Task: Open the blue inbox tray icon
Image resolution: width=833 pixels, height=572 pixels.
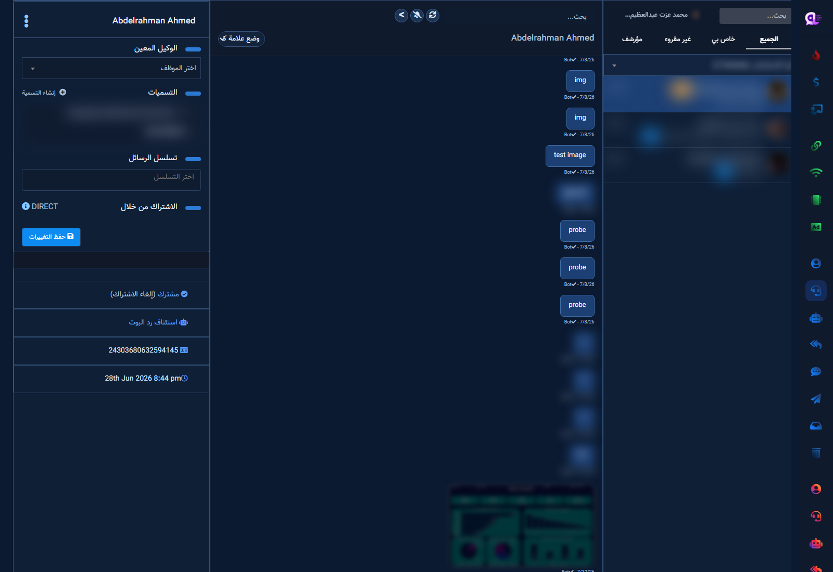Action: [x=816, y=426]
